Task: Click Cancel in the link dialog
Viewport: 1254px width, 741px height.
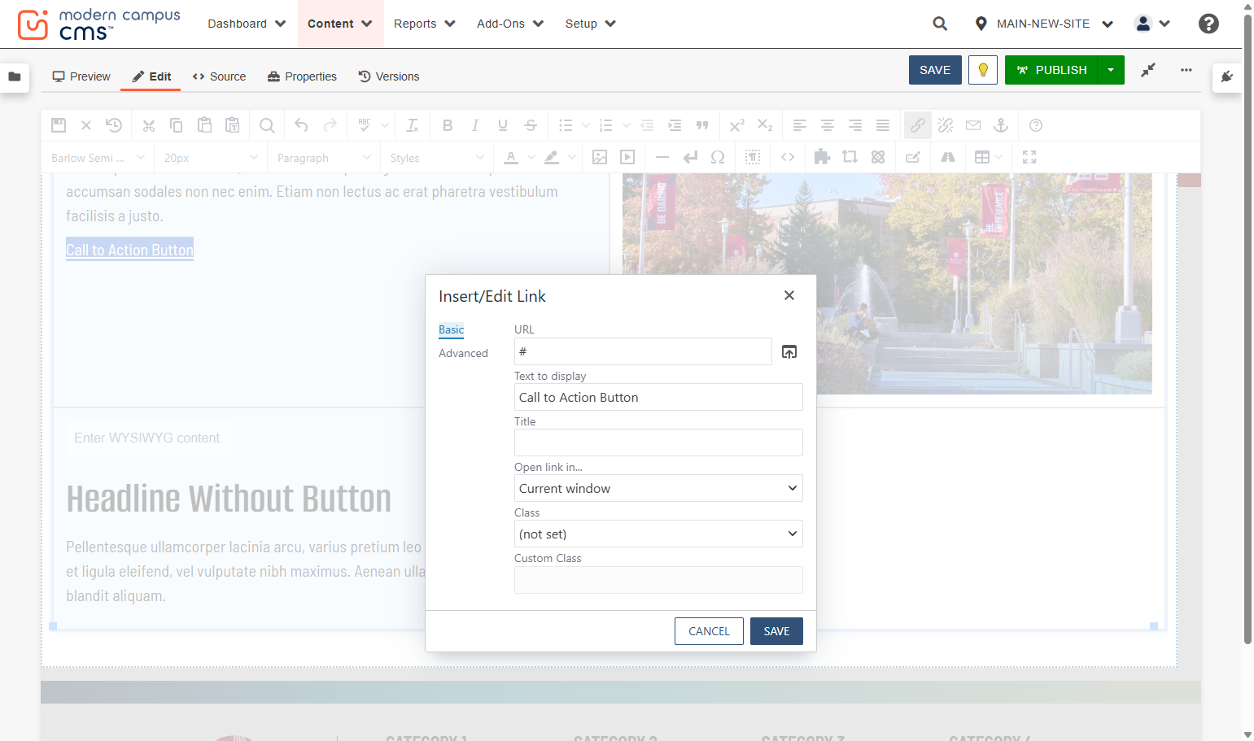Action: click(709, 631)
